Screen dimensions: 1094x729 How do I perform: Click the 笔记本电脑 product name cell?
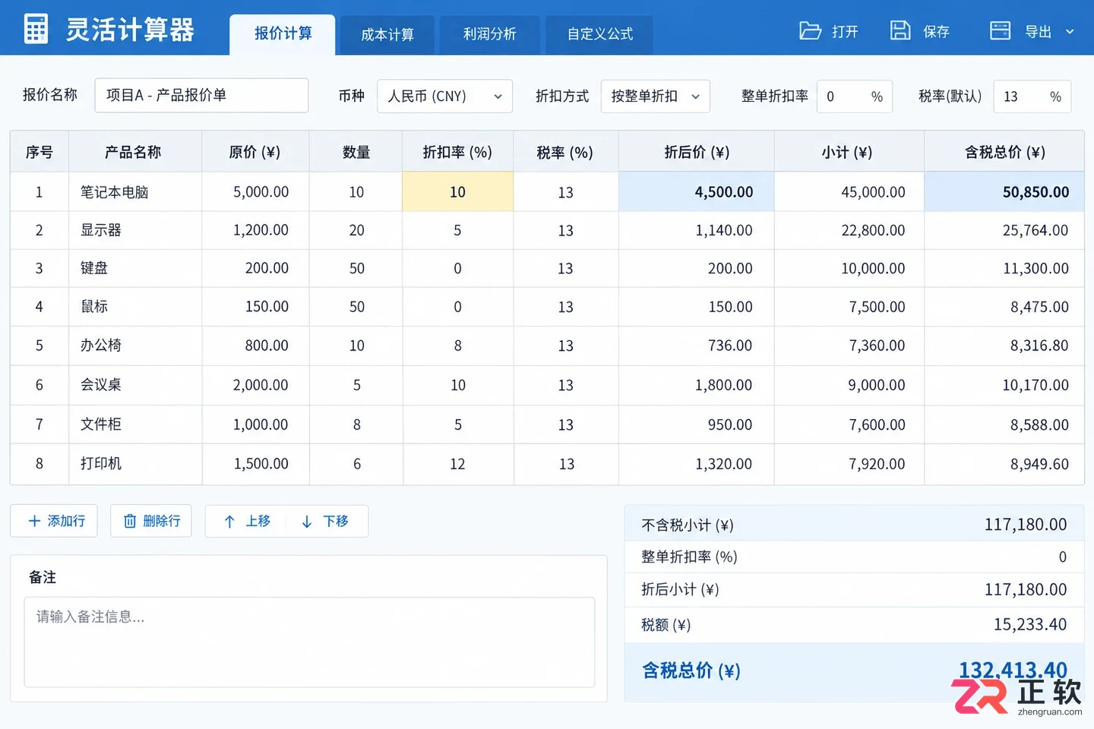pos(135,192)
